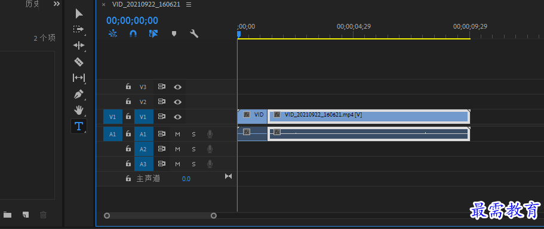544x229 pixels.
Task: Toggle insert sequences as nests button
Action: 113,33
